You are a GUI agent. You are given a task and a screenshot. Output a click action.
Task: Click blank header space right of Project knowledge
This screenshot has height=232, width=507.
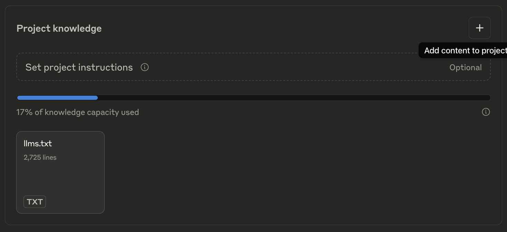[276, 28]
